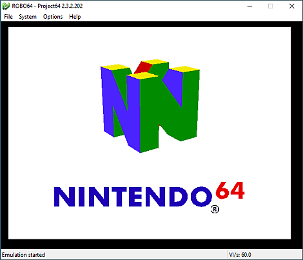Viewport: 303px width, 260px height.
Task: Click the yellow top of the left N pillar
Action: point(115,67)
